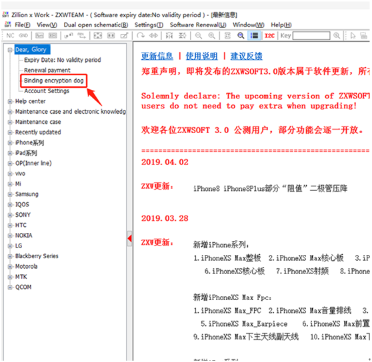Select the OP(Inner line) tree item
This screenshot has height=362, width=372.
point(33,163)
